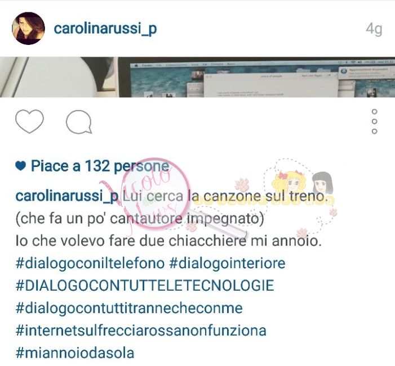Open hashtag #dialogoconiltelefono
The height and width of the screenshot is (366, 395).
tap(90, 264)
